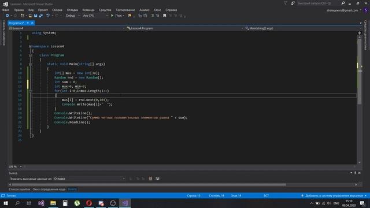Open File Explorer from the taskbar
The image size is (370, 208).
pos(53,203)
